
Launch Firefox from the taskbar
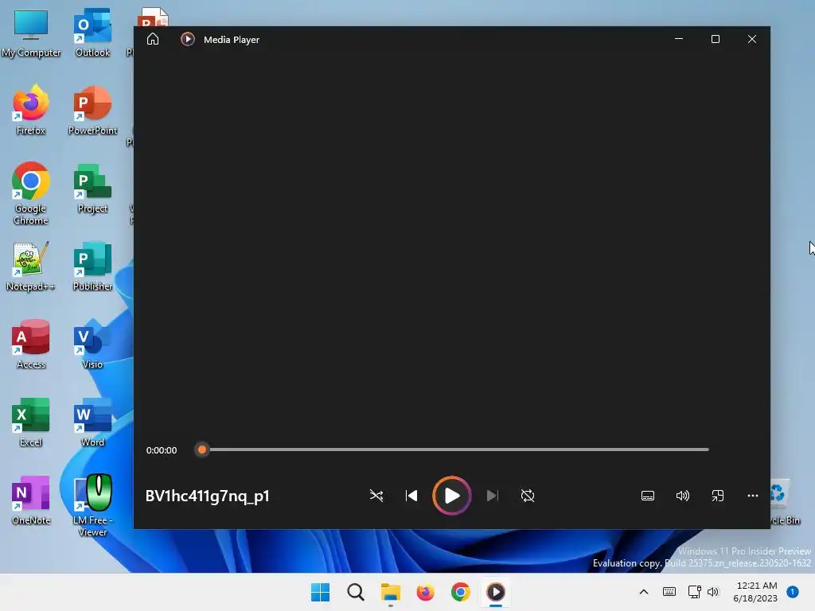tap(425, 592)
